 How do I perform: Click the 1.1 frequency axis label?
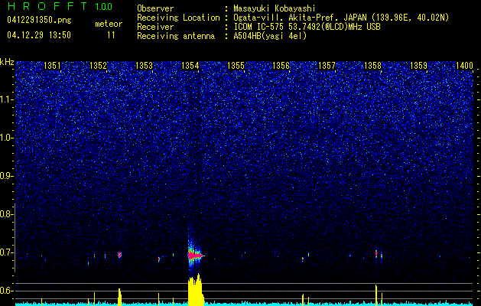(x=7, y=99)
